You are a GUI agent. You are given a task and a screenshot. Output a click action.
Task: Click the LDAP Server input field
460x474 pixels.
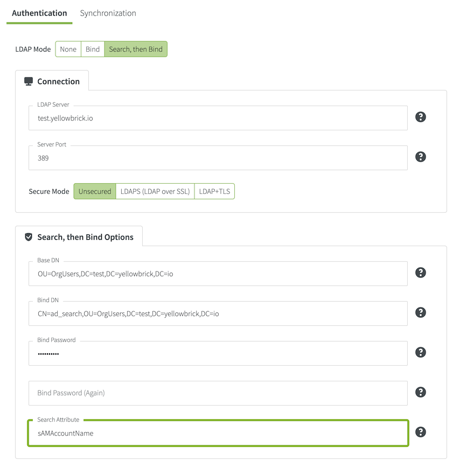218,118
